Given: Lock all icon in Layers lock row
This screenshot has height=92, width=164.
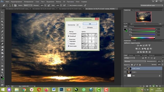Looking at the screenshot, I should [x=140, y=65].
